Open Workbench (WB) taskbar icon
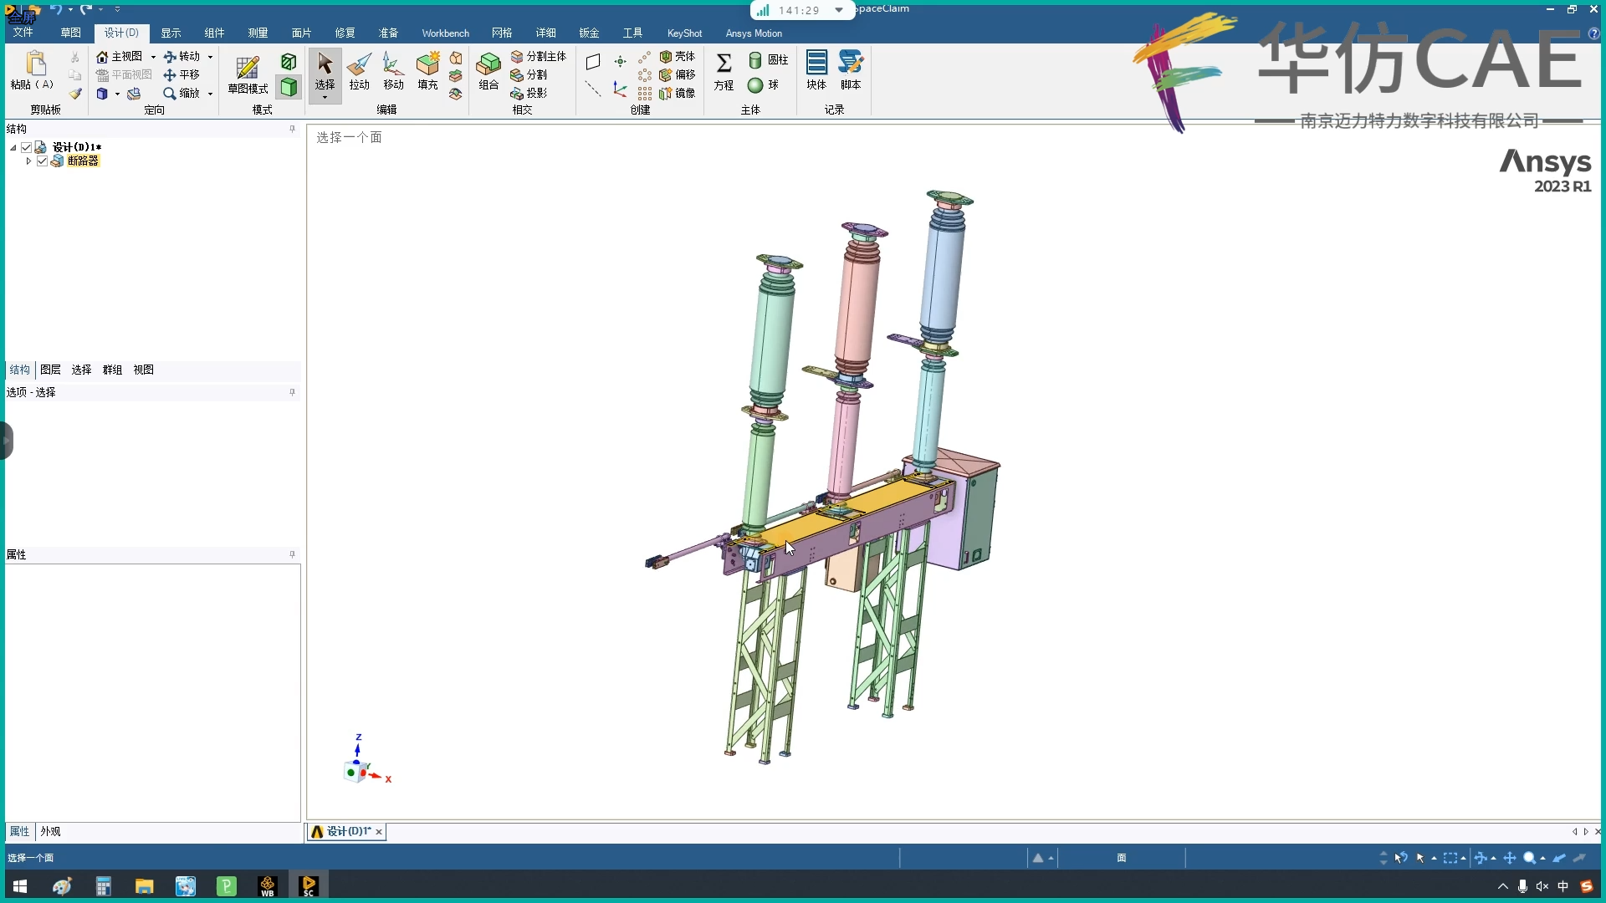The image size is (1606, 903). [x=268, y=886]
